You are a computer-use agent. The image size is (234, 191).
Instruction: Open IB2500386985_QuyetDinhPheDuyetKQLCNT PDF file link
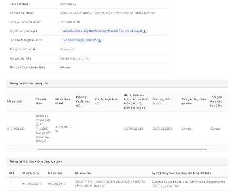click(x=101, y=31)
